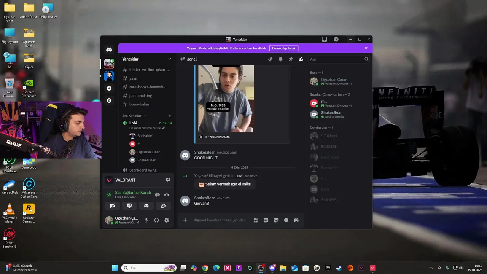Open Google Chrome from taskbar

pyautogui.click(x=205, y=268)
